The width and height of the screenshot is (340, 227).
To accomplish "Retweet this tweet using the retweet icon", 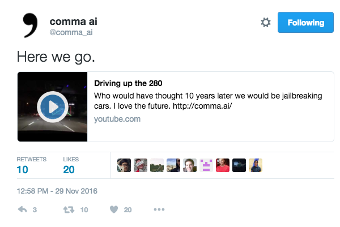I will (x=67, y=209).
